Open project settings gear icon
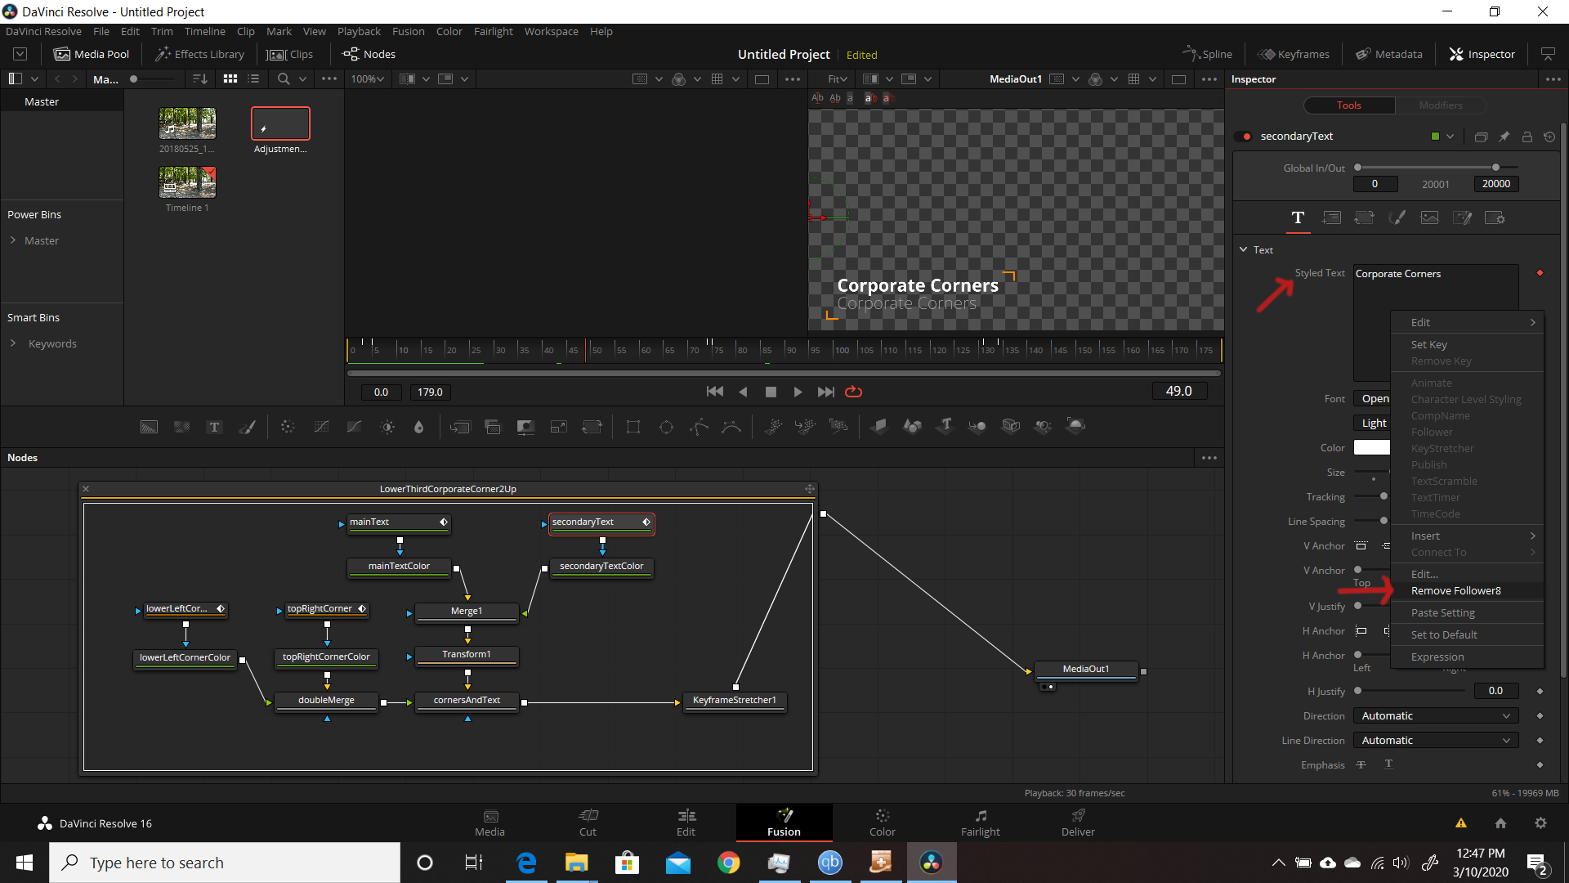This screenshot has width=1569, height=883. tap(1540, 823)
